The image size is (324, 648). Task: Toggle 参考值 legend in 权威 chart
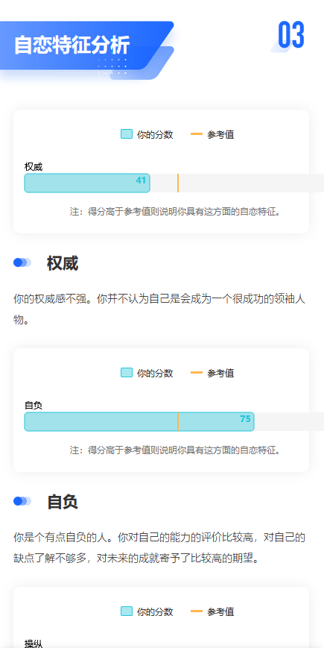(x=212, y=134)
